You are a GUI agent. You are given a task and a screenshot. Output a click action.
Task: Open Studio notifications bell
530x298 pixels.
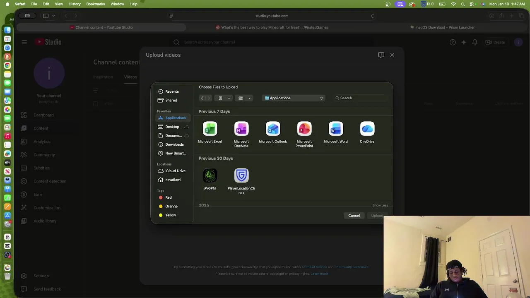click(475, 42)
